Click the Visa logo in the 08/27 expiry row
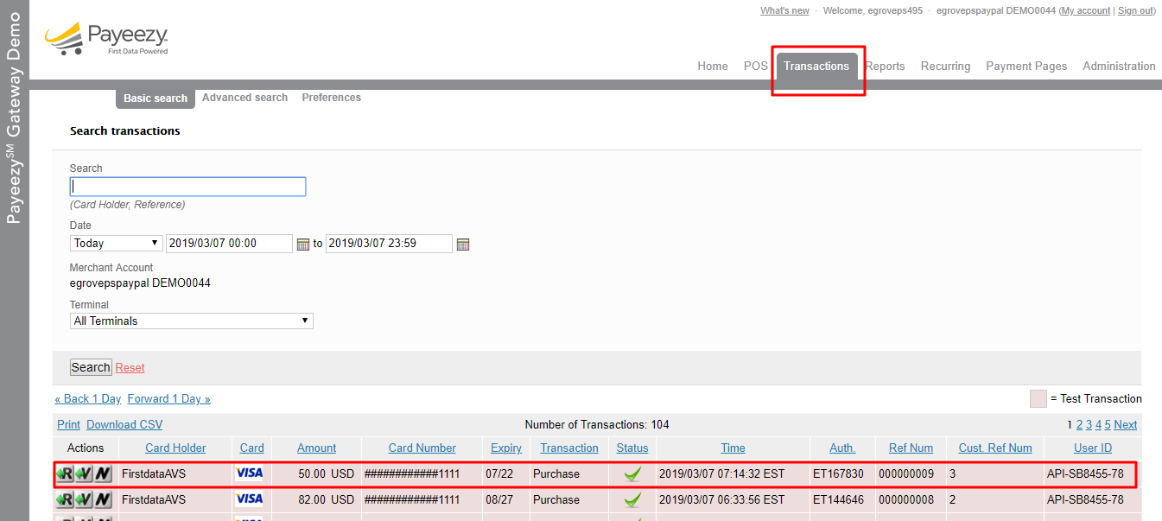This screenshot has width=1162, height=521. (250, 499)
